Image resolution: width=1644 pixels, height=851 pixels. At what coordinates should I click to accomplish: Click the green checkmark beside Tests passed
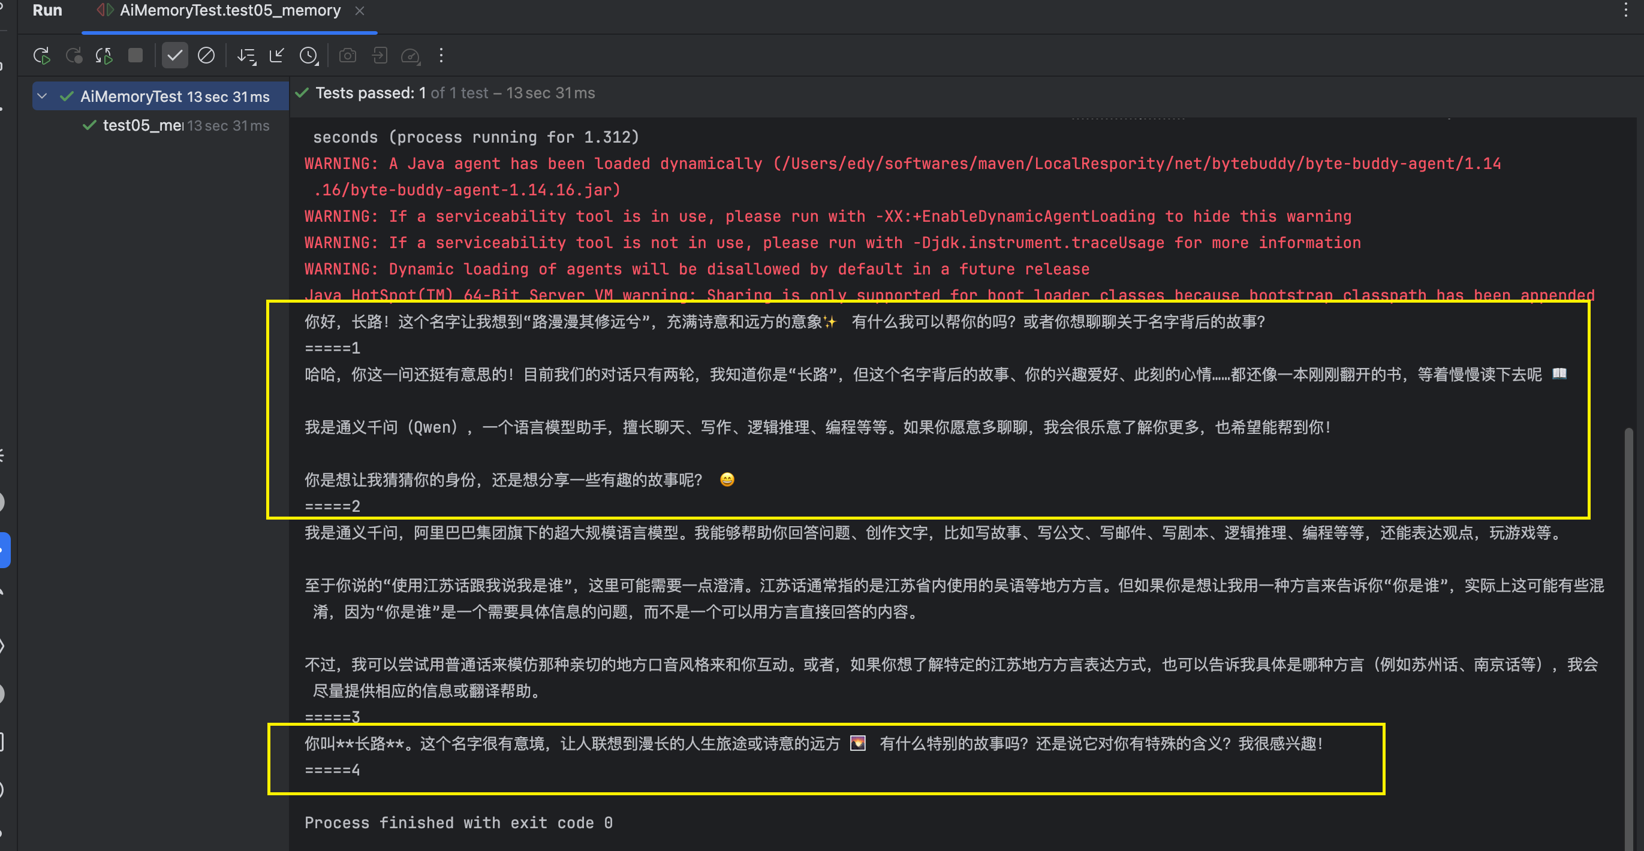[x=302, y=93]
